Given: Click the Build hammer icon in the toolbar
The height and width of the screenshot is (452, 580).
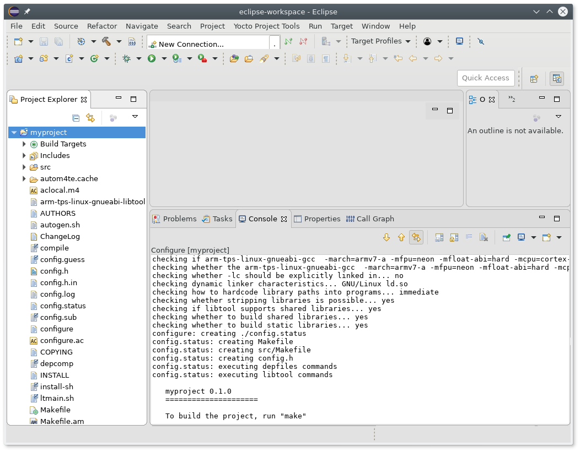Looking at the screenshot, I should pos(106,41).
